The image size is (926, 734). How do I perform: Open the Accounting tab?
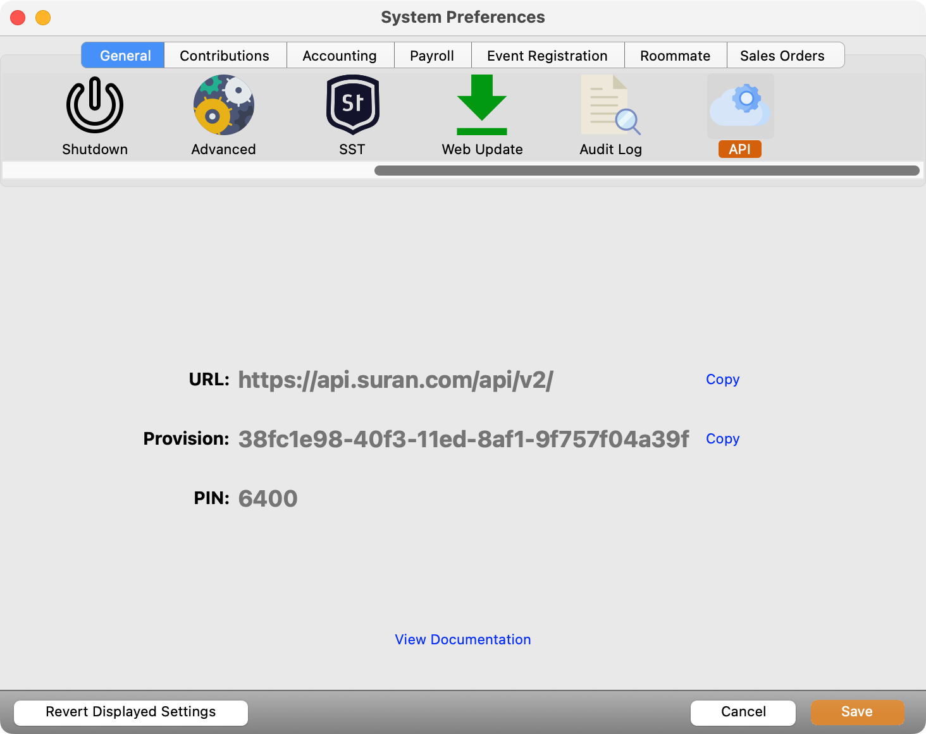(x=340, y=56)
